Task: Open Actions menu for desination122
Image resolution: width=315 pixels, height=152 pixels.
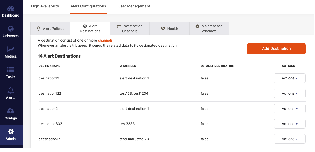Action: 289,93
